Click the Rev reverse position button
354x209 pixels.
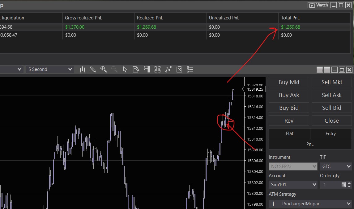[x=289, y=121]
